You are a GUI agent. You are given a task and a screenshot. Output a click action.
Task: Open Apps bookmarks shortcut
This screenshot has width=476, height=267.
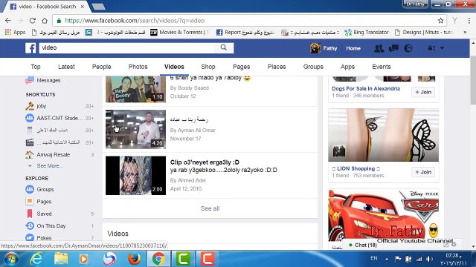(x=15, y=32)
